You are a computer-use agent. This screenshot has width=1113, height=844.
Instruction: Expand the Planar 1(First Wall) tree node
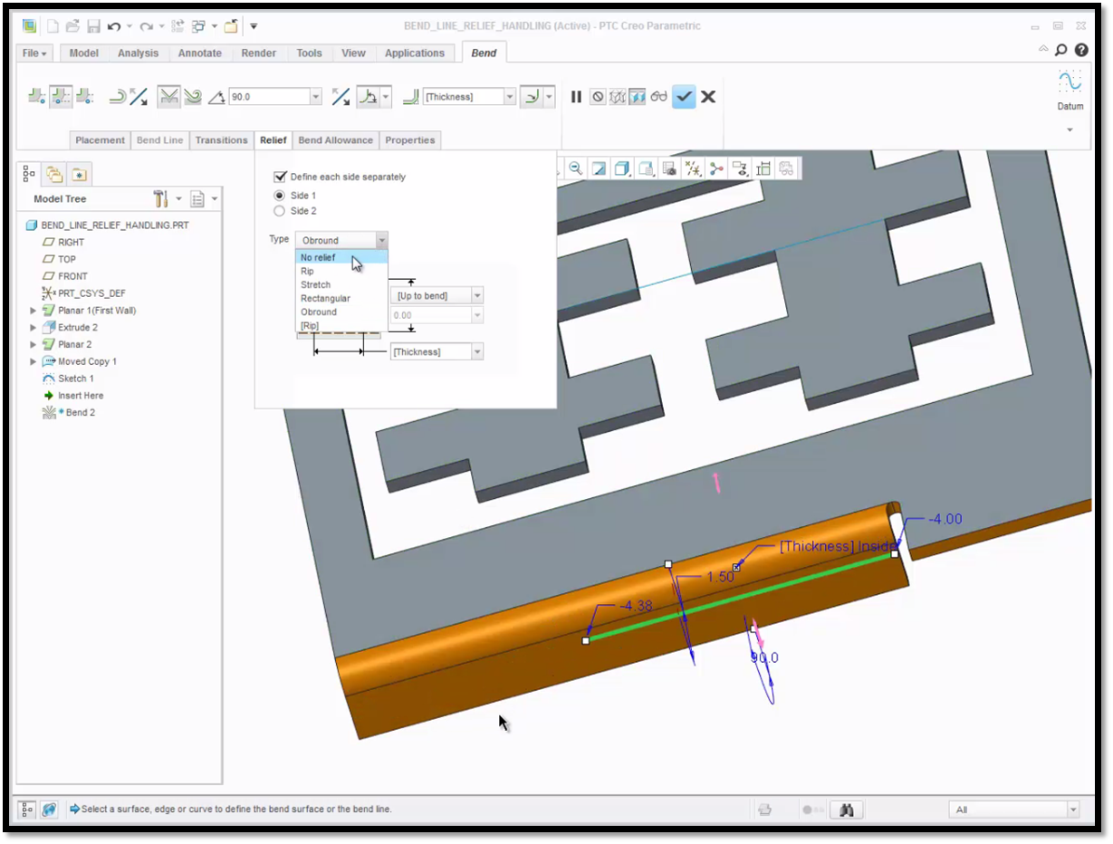[34, 311]
